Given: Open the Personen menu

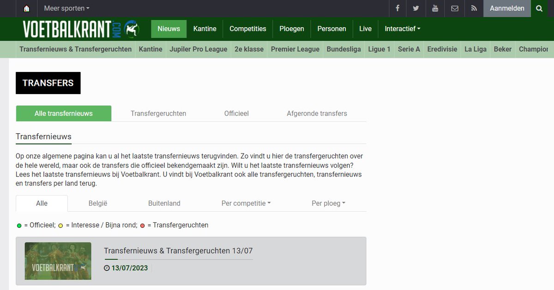Looking at the screenshot, I should pos(331,29).
